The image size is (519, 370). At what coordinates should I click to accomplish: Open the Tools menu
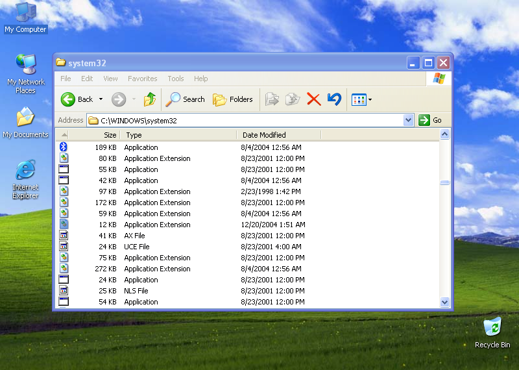coord(175,79)
